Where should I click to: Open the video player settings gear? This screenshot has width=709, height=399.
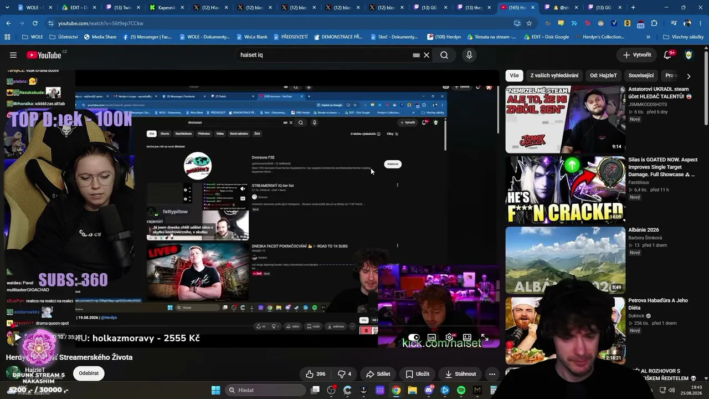[x=449, y=337]
